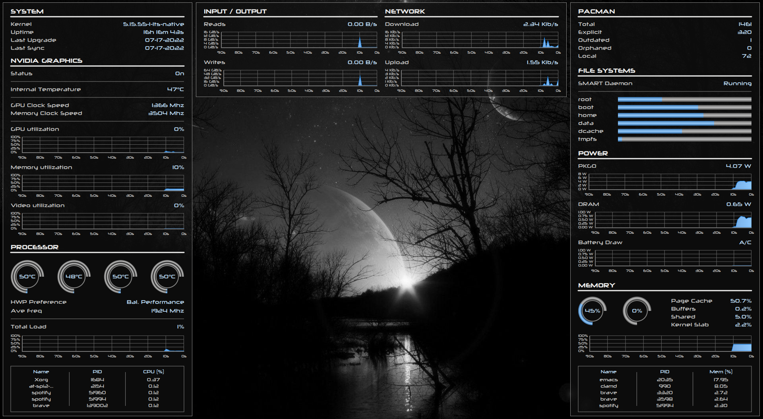Image resolution: width=763 pixels, height=419 pixels.
Task: Click the DRAM 0.65 W reading
Action: (739, 204)
